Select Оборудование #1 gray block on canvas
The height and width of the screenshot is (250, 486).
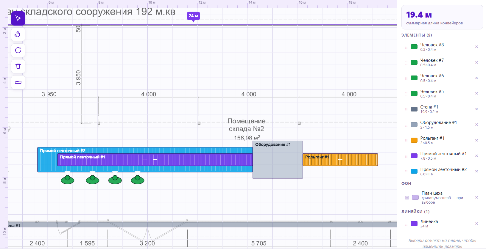(278, 160)
